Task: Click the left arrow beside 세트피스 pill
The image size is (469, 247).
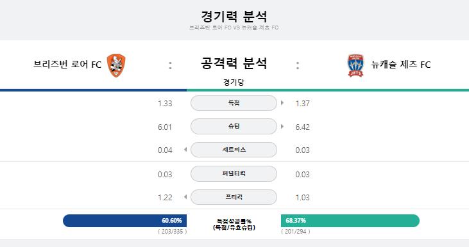Action: click(x=185, y=150)
